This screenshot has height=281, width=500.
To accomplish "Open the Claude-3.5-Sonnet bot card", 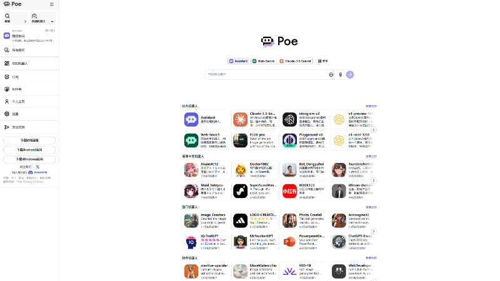I will pos(255,119).
